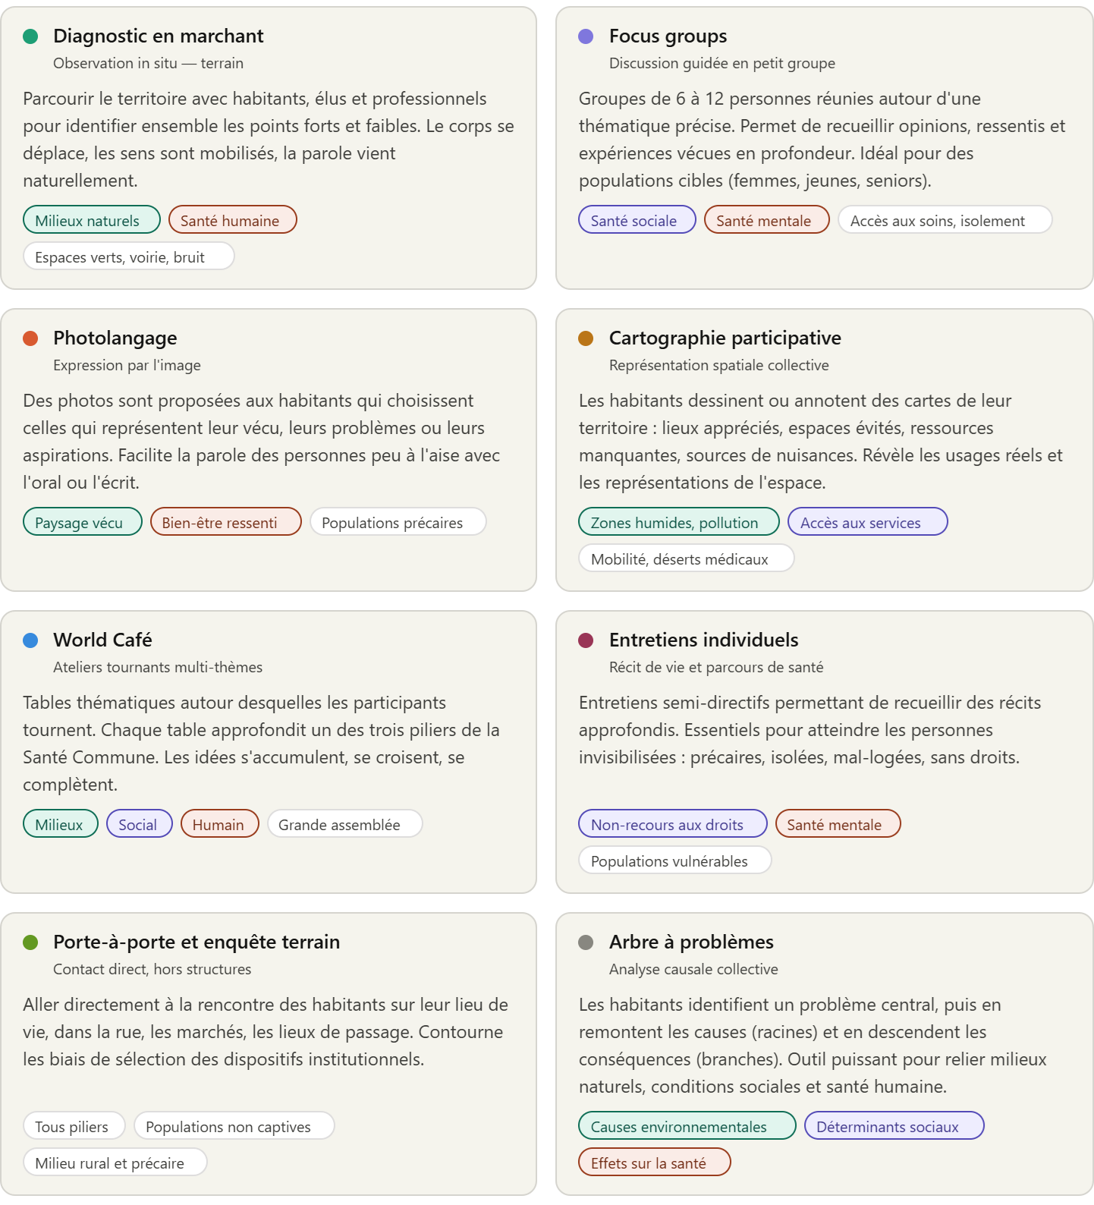
Task: Click the Bien-être ressenti tag
Action: pyautogui.click(x=225, y=522)
